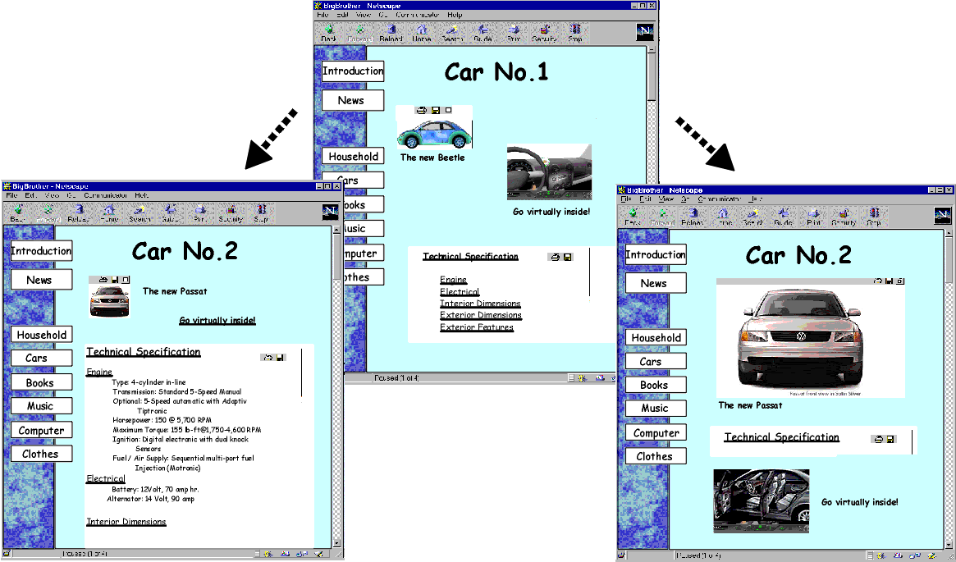Open Interior Dimensions link in the Car No.1 window
The width and height of the screenshot is (956, 562).
[480, 304]
